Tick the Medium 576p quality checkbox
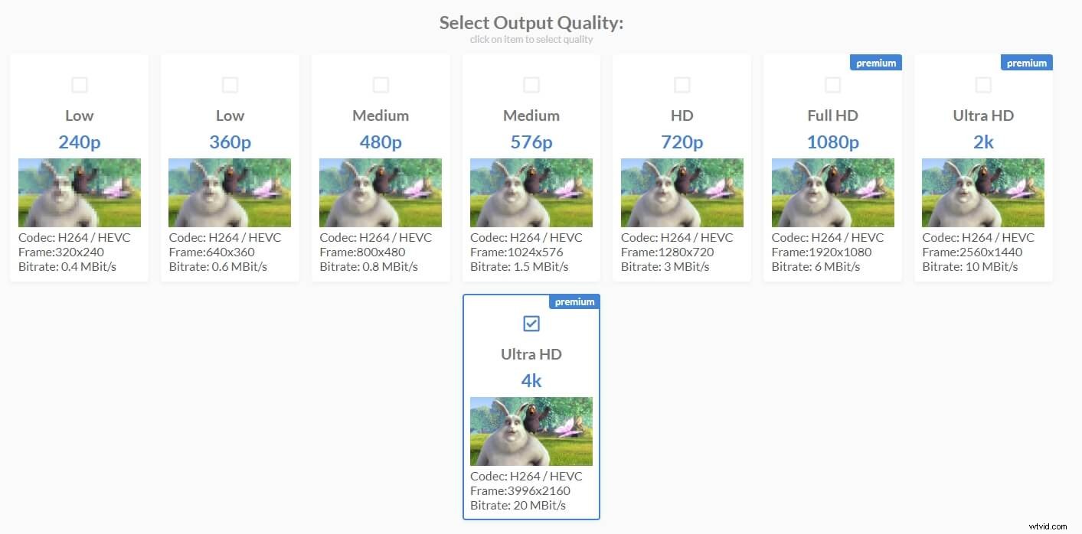The height and width of the screenshot is (534, 1082). [x=531, y=84]
